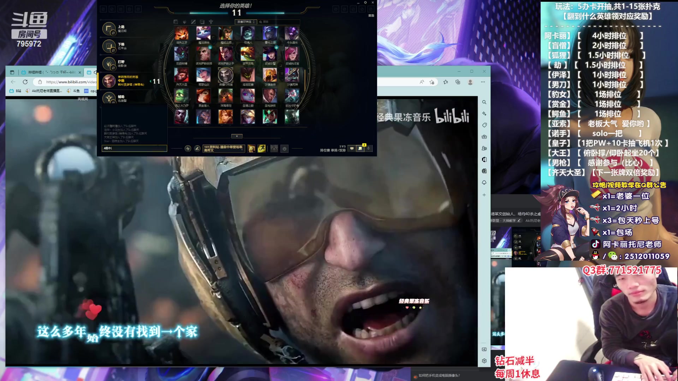Open the 斗鱼 bookmark in favorites bar
Viewport: 678px width, 381px height.
pos(73,91)
